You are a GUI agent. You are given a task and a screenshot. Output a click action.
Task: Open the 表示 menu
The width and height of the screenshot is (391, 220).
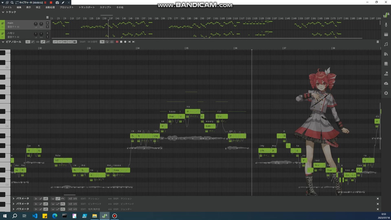(28, 7)
